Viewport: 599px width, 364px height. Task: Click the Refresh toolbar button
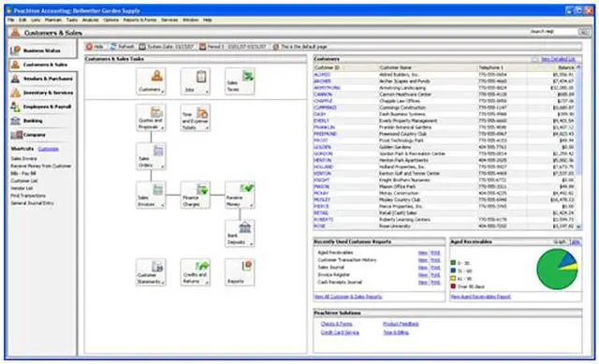[123, 47]
